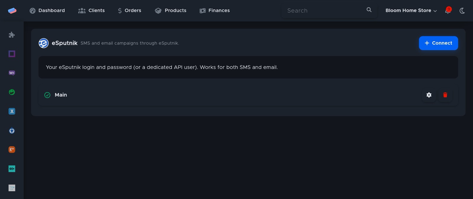The height and width of the screenshot is (199, 473).
Task: Open the OLX integration in sidebar
Action: coord(12,169)
